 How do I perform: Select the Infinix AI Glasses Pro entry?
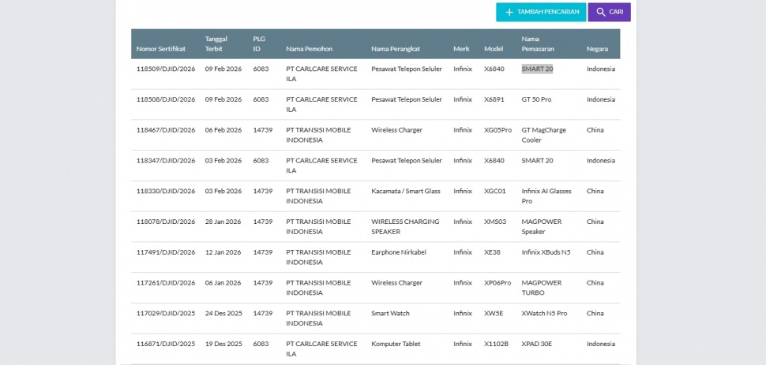click(x=546, y=196)
